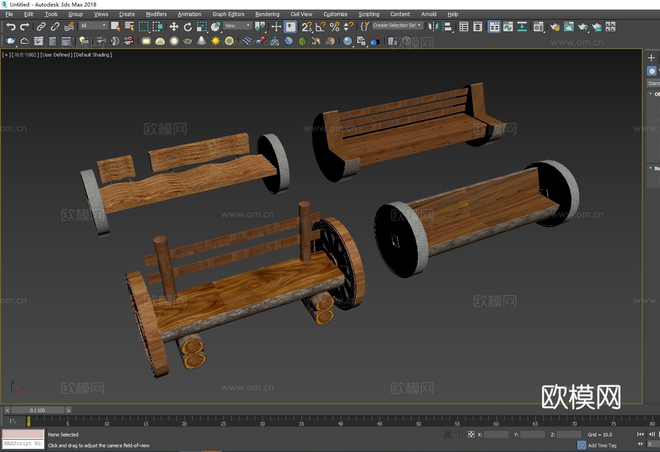Click the time slider showing 0 / 100
Screen dimensions: 660x452
38,410
